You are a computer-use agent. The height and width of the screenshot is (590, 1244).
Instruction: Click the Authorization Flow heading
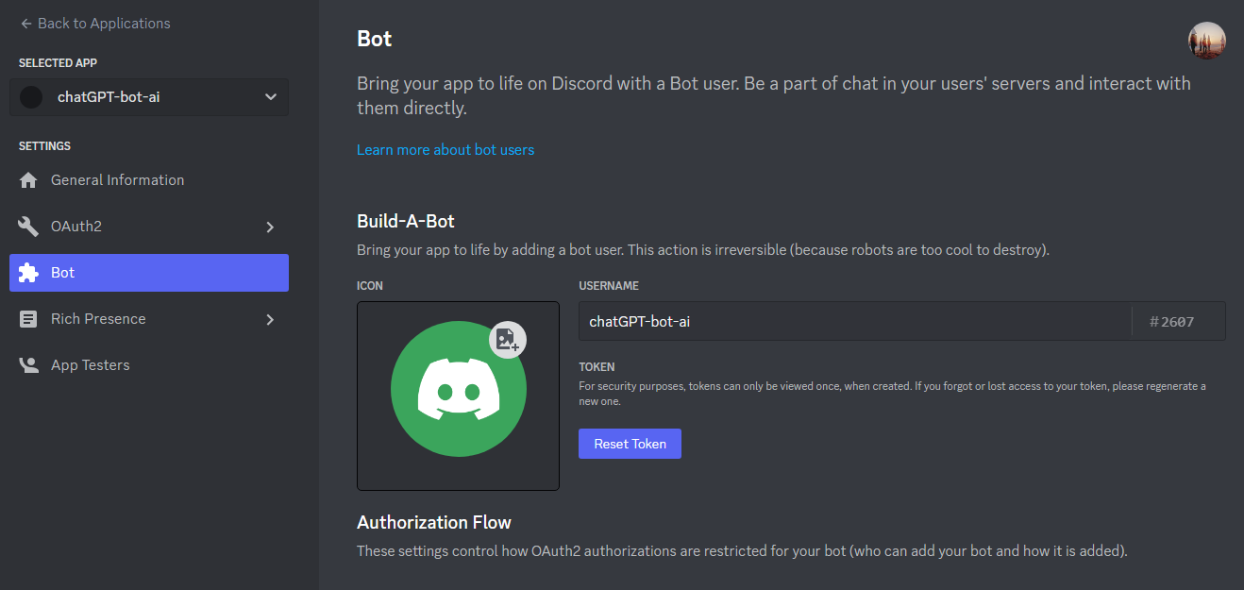[434, 522]
